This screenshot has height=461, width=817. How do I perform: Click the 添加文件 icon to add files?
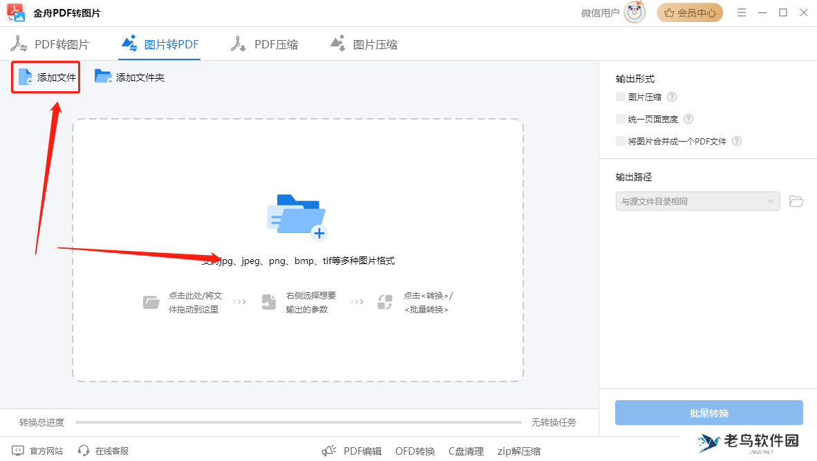click(x=26, y=77)
